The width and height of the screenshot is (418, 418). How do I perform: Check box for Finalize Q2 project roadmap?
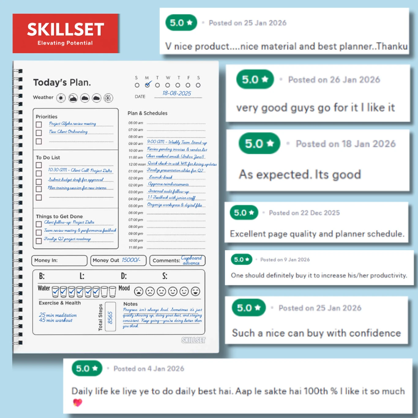39,241
